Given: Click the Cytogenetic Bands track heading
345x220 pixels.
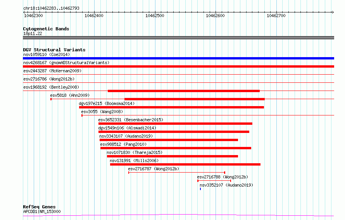Looking at the screenshot, I should click(x=46, y=29).
